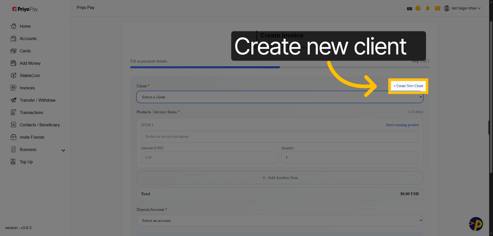Open Md Sagor Khan account menu
This screenshot has height=236, width=493.
(x=466, y=8)
